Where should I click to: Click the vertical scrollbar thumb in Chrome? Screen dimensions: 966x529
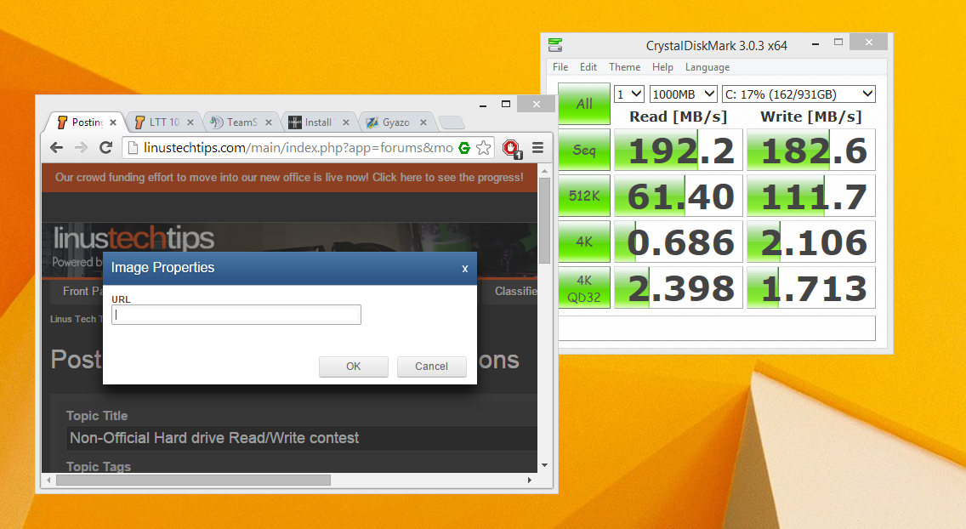[x=544, y=220]
